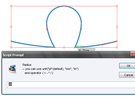Click the path's left endpoint anchor
The height and width of the screenshot is (104, 135).
coord(11,41)
